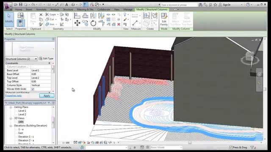Click the Steering Wheels navigation icon
This screenshot has width=271, height=152.
click(x=259, y=74)
